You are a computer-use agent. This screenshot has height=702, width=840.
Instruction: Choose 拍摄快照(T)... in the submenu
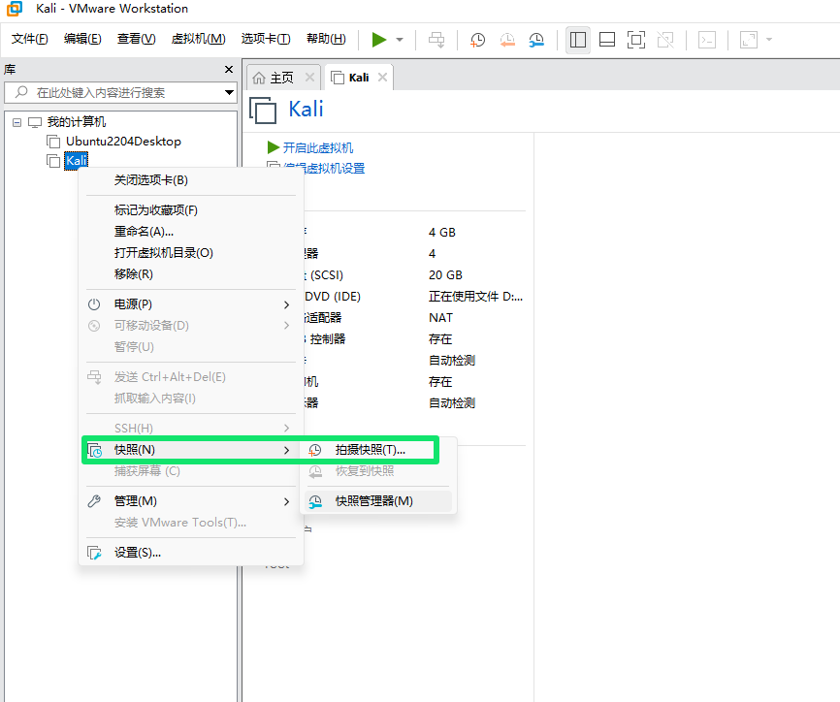point(370,450)
